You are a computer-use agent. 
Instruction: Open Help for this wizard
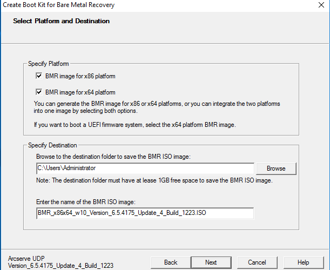click(304, 262)
